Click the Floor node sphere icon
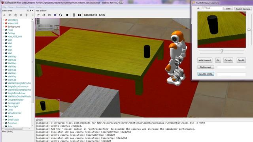This screenshot has height=142, width=253. coord(6,30)
